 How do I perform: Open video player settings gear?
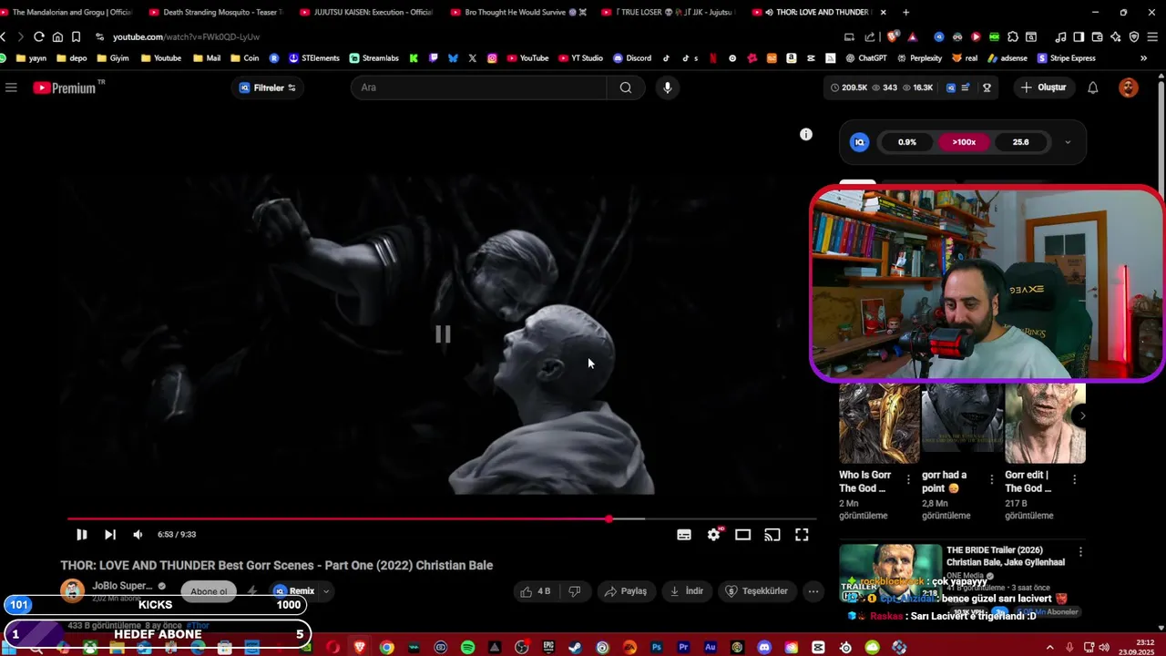coord(714,535)
